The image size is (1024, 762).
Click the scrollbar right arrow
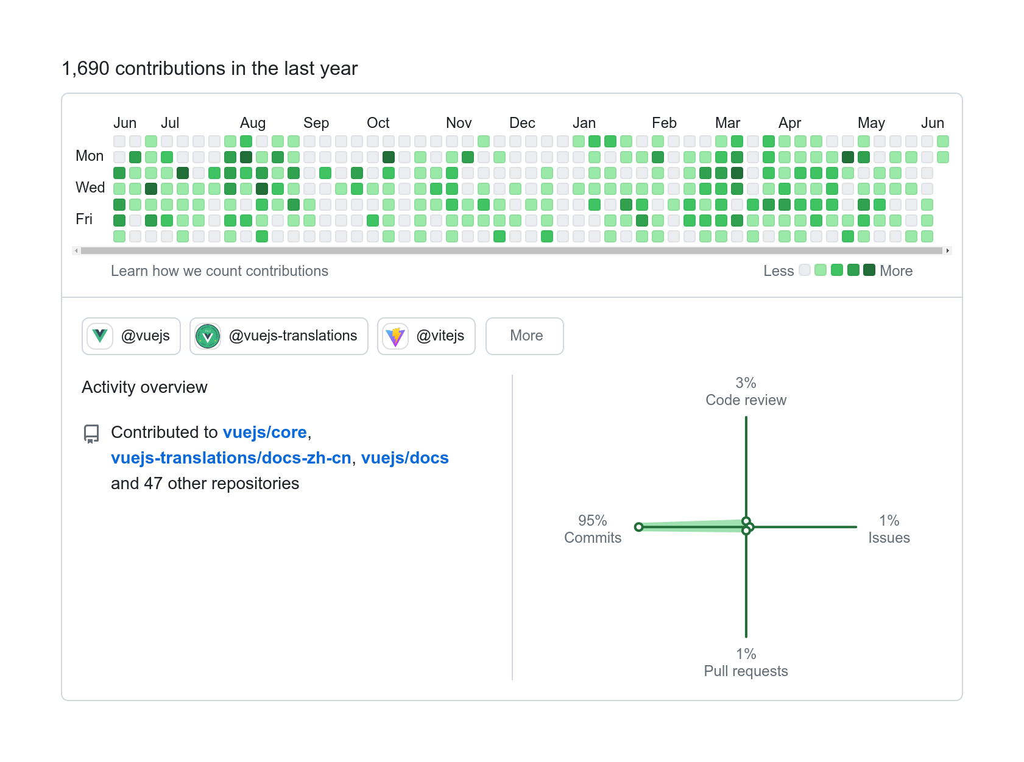(947, 250)
